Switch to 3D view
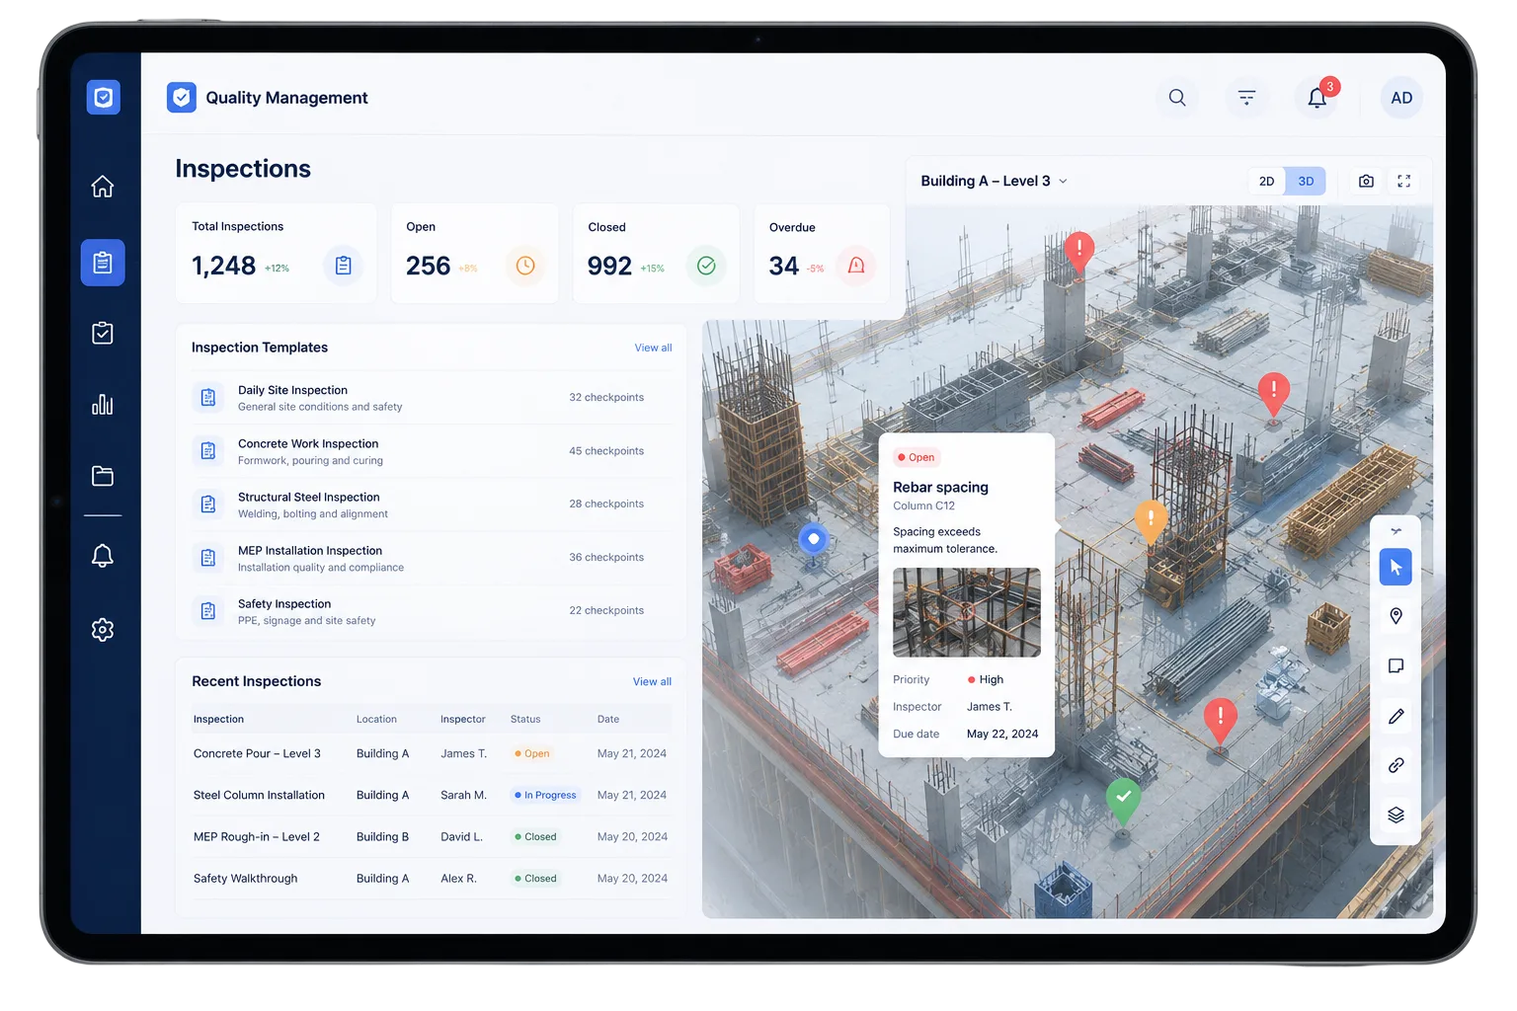The image size is (1517, 1011). (1306, 182)
